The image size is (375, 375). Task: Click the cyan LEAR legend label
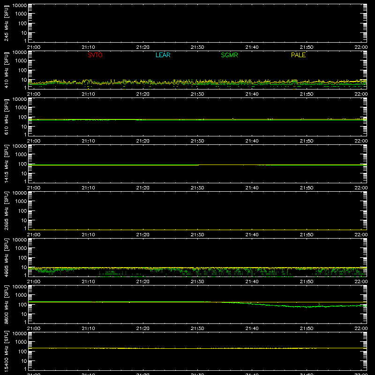coord(163,55)
